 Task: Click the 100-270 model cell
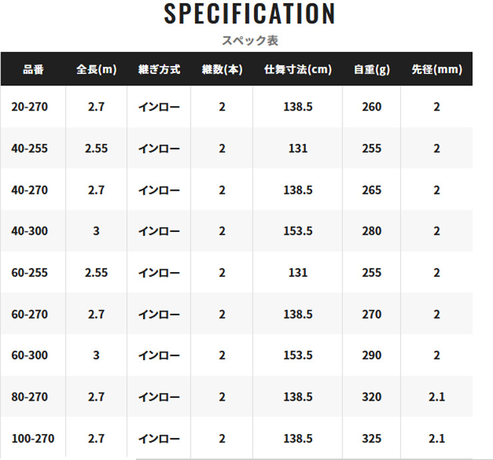coord(33,438)
